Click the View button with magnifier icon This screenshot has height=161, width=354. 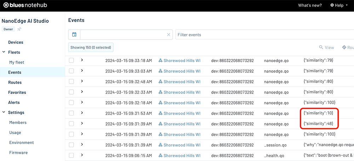326,48
